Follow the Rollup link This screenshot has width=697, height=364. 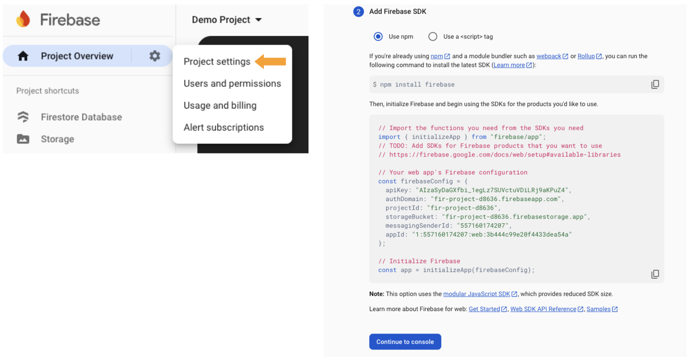pyautogui.click(x=586, y=56)
